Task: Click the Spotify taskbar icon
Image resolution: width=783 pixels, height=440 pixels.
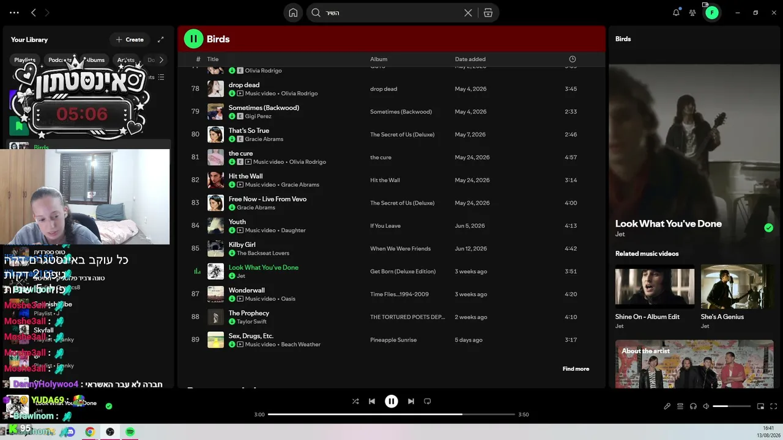Action: coord(130,432)
